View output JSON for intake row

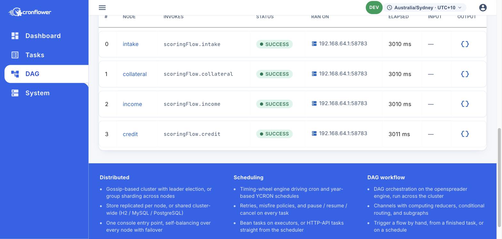(x=465, y=44)
